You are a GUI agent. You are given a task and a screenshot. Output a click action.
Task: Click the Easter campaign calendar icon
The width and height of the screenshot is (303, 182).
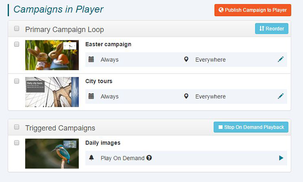tap(91, 59)
